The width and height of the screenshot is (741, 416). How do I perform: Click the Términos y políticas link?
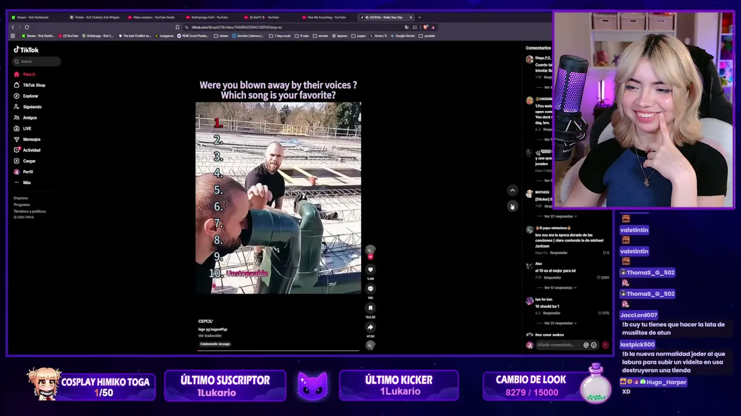coord(30,211)
